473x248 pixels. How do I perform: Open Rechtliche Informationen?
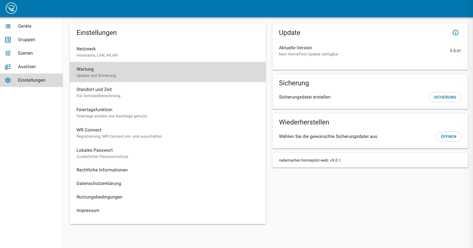pos(167,170)
